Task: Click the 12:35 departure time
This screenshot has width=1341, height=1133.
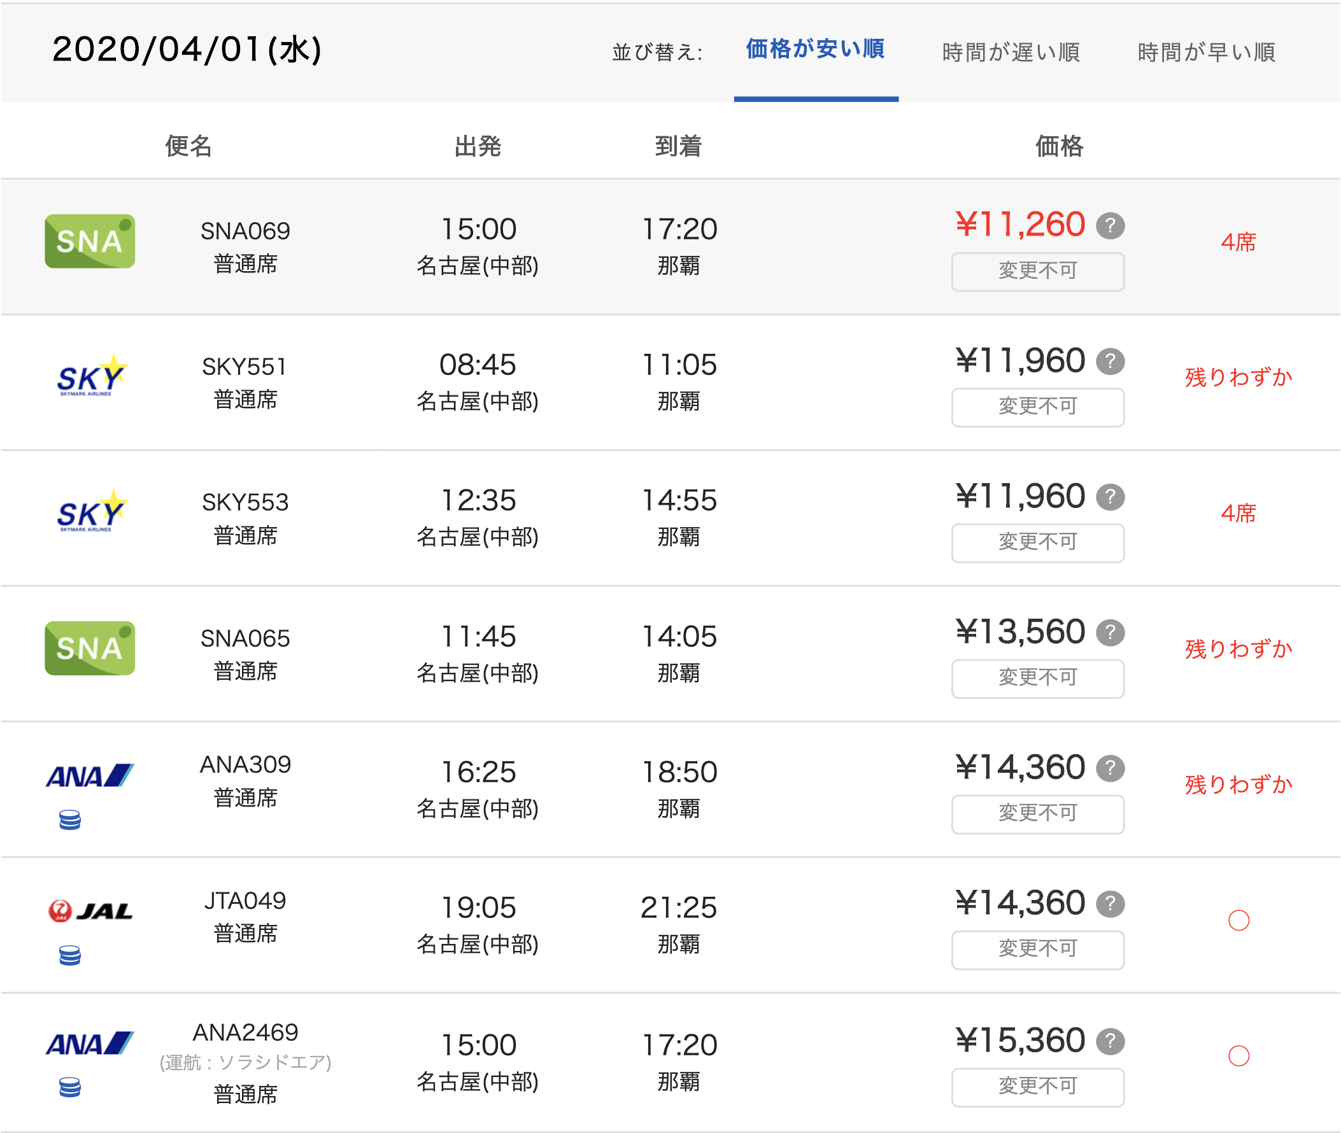Action: pos(478,500)
